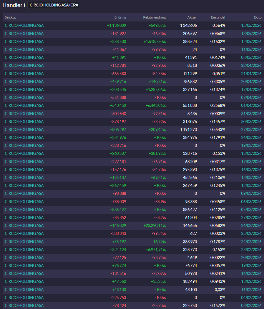Image resolution: width=264 pixels, height=309 pixels.
Task: Click the shares value 1 342 606
Action: (188, 25)
